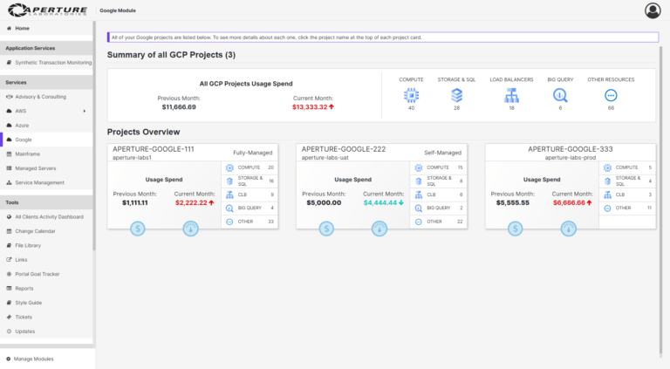670x369 pixels.
Task: Open the APERTURE-GOOGLE-333 project name link
Action: pos(570,149)
